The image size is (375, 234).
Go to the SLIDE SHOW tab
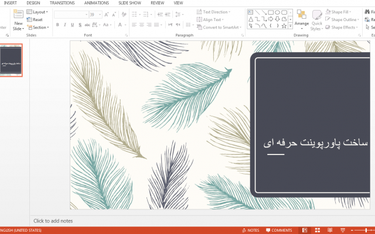[129, 3]
